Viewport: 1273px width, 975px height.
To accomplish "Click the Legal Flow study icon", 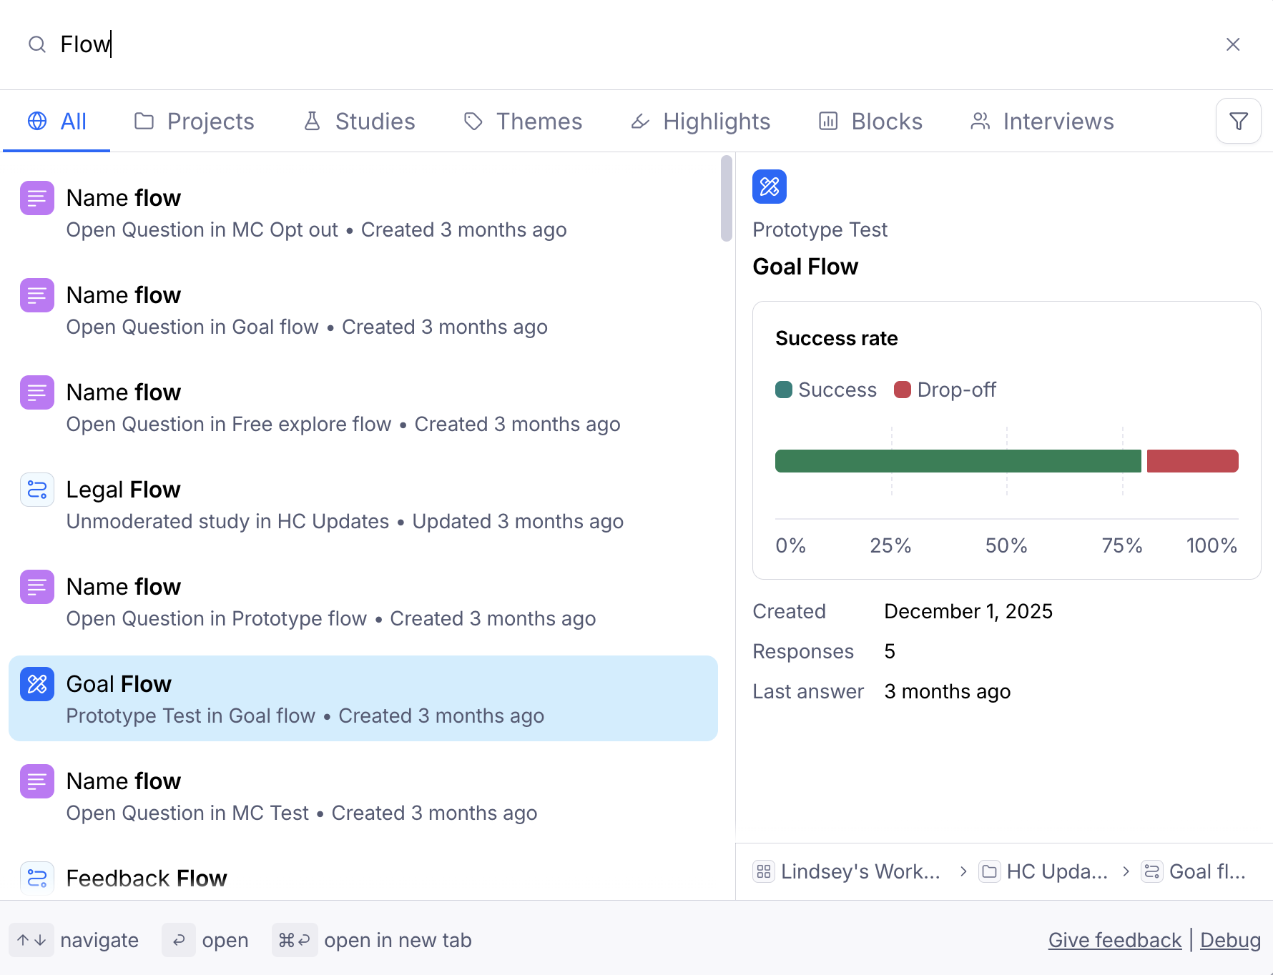I will tap(37, 490).
